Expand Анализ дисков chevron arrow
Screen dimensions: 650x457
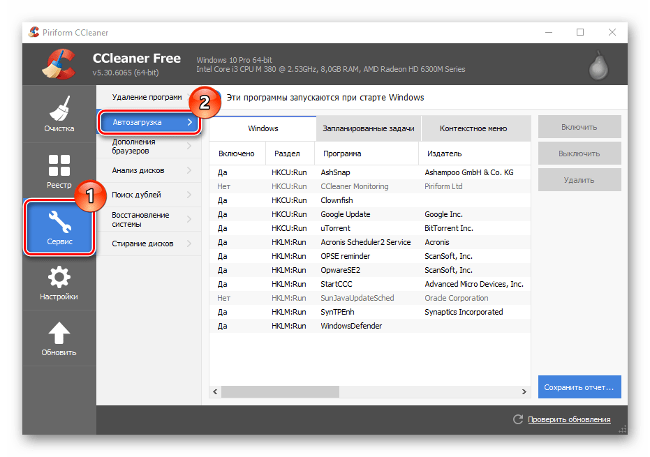[189, 170]
